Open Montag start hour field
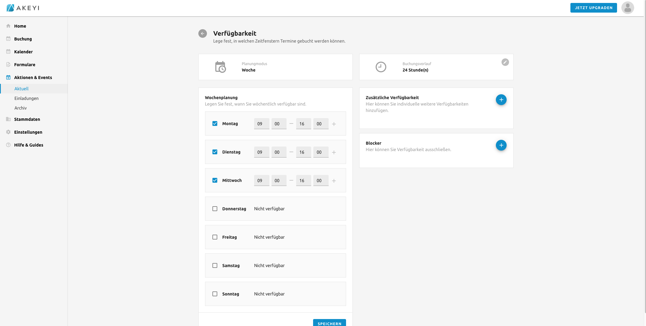The height and width of the screenshot is (326, 646). pyautogui.click(x=261, y=124)
